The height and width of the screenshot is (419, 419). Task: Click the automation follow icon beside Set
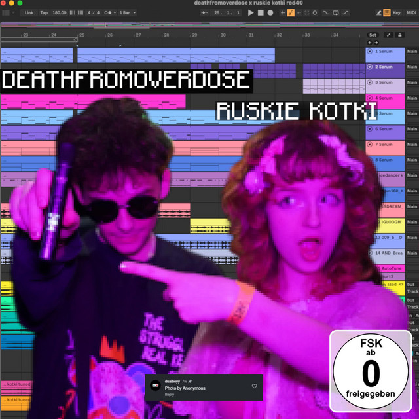tap(388, 35)
